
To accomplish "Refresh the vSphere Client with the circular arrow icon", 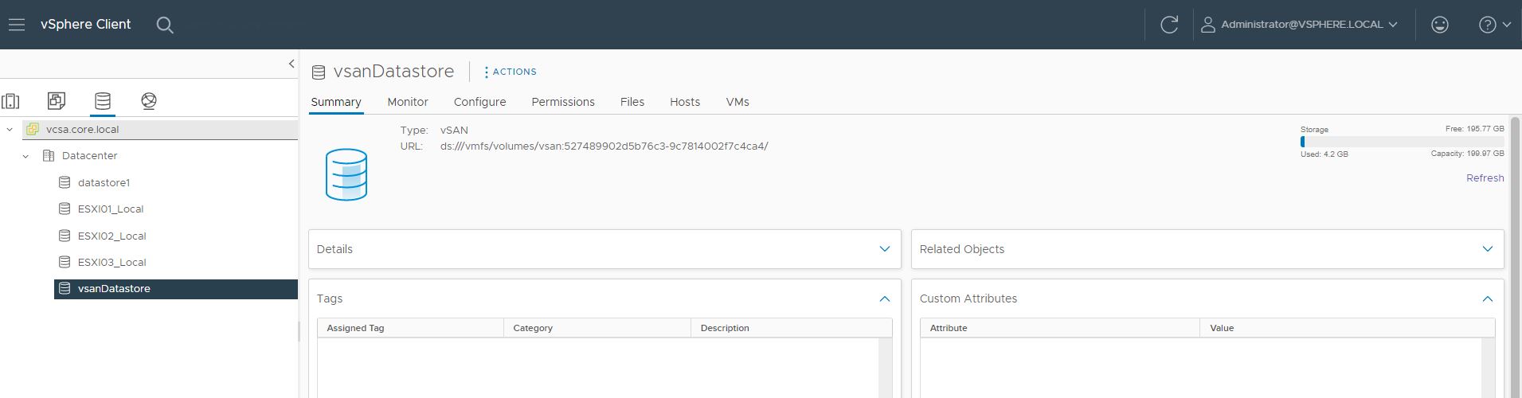I will click(x=1169, y=25).
